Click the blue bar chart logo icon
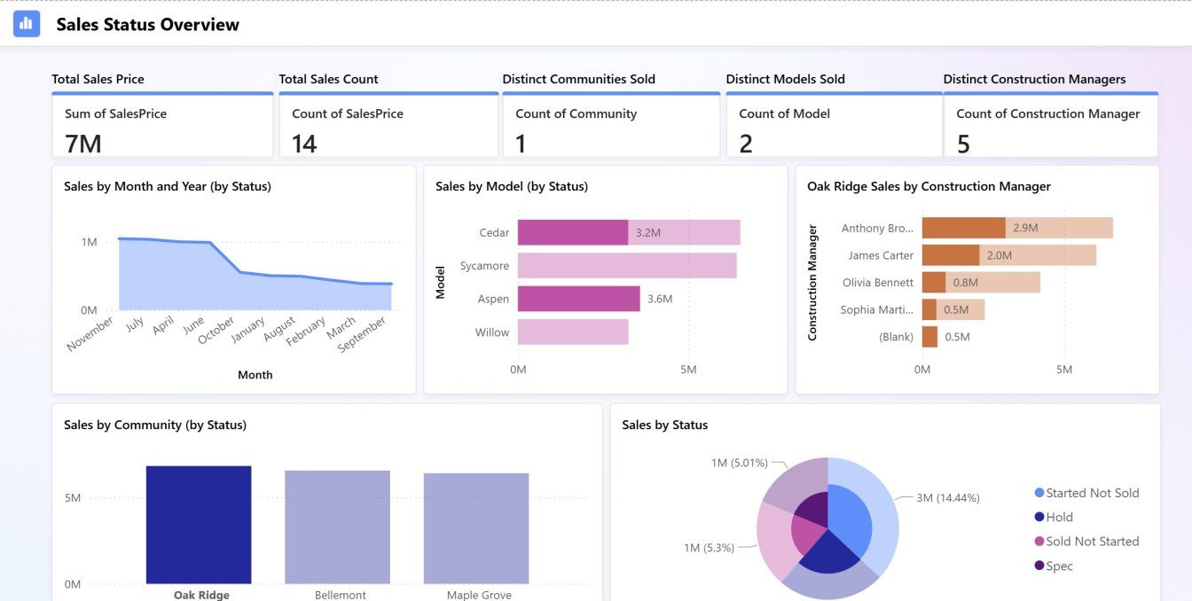Screen dimensions: 1192x601 click(27, 24)
